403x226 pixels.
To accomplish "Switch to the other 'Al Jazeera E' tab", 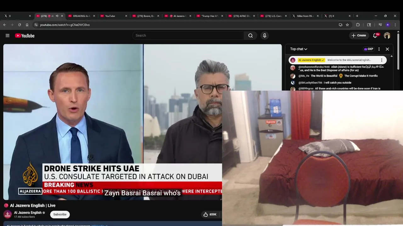I will pos(177,16).
